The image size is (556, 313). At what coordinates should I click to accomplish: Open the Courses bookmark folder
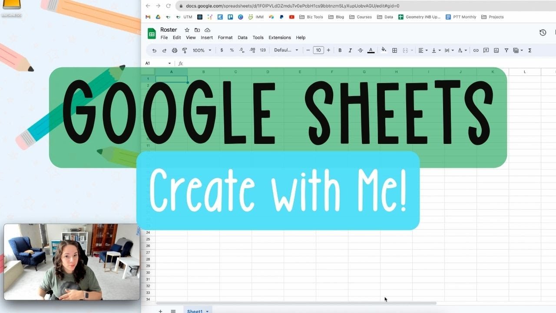[x=360, y=17]
